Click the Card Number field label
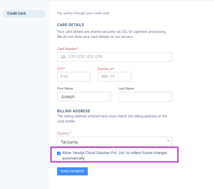Screen dimensions: 214x189 coord(67,49)
